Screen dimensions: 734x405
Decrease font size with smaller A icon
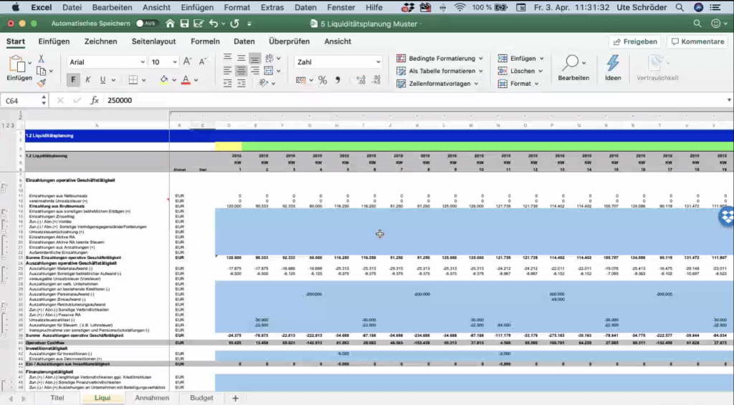tap(202, 62)
